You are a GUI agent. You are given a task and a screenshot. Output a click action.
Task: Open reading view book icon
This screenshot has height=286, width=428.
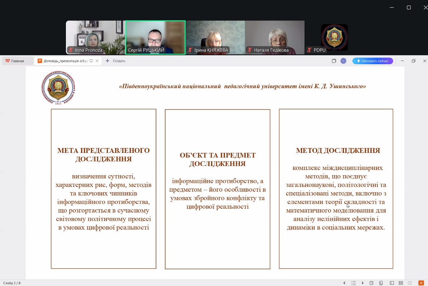[410, 283]
